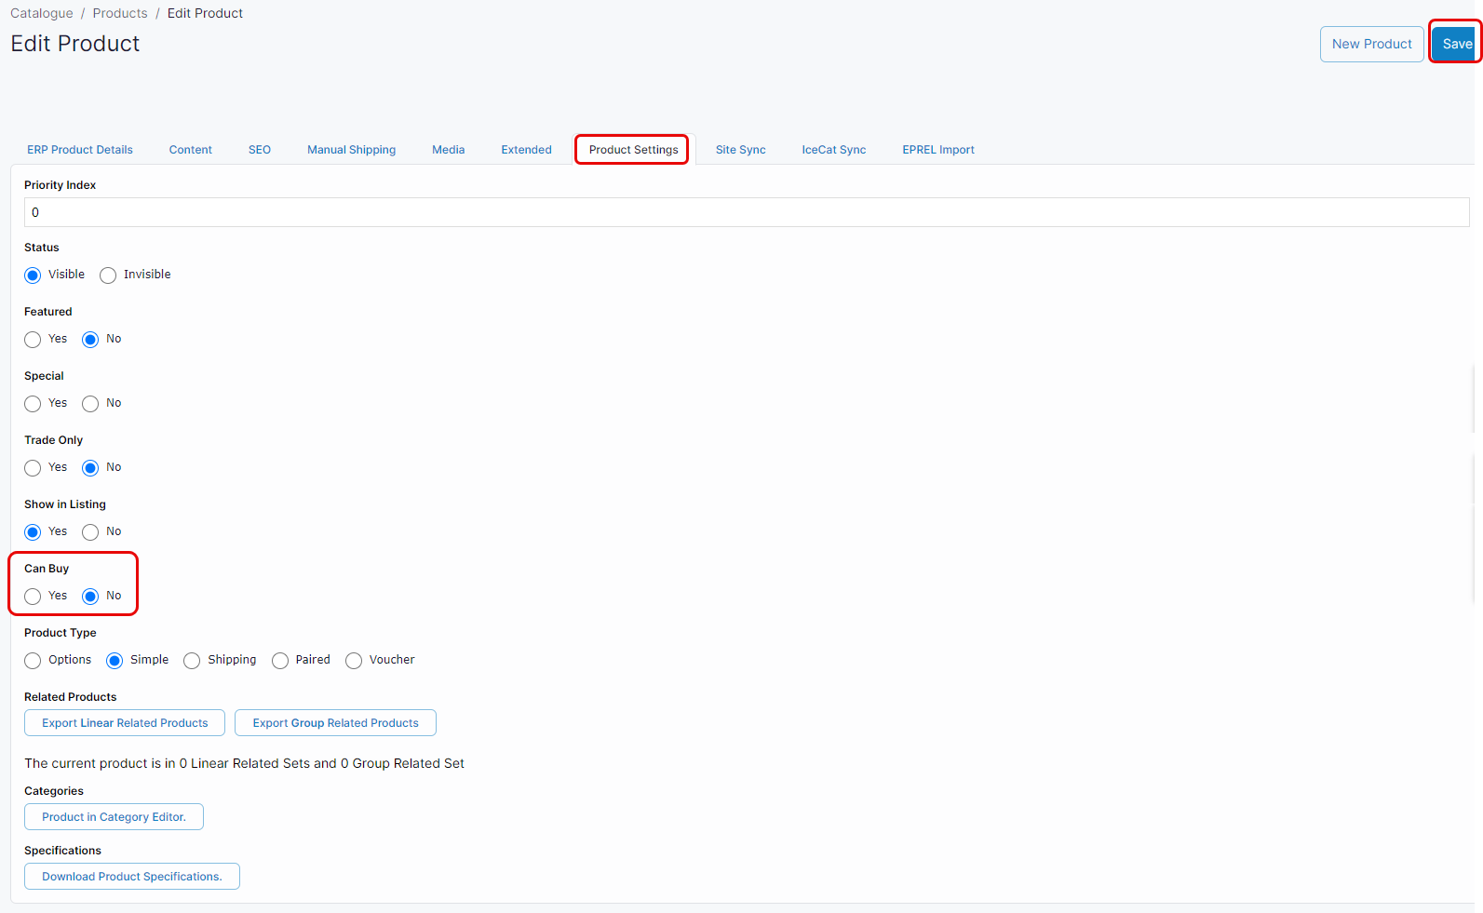Set Show in Listing to No
The width and height of the screenshot is (1483, 913).
tap(90, 532)
